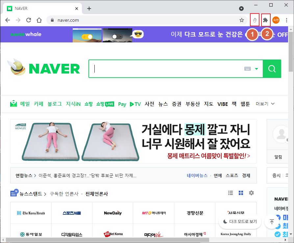Open The Korea Herald publisher tile

(x=31, y=213)
